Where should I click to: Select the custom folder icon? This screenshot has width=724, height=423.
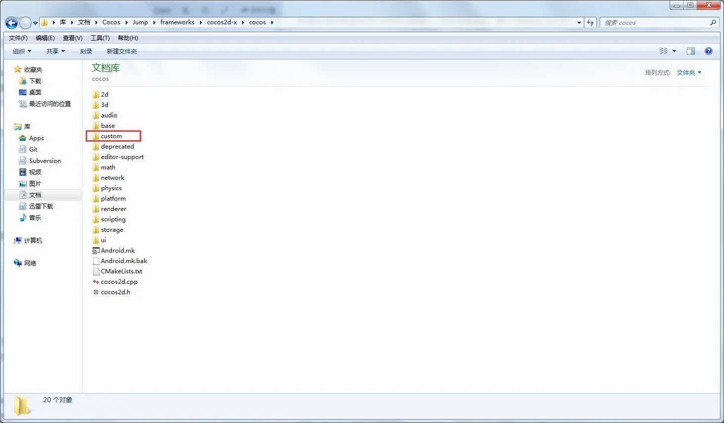point(96,136)
